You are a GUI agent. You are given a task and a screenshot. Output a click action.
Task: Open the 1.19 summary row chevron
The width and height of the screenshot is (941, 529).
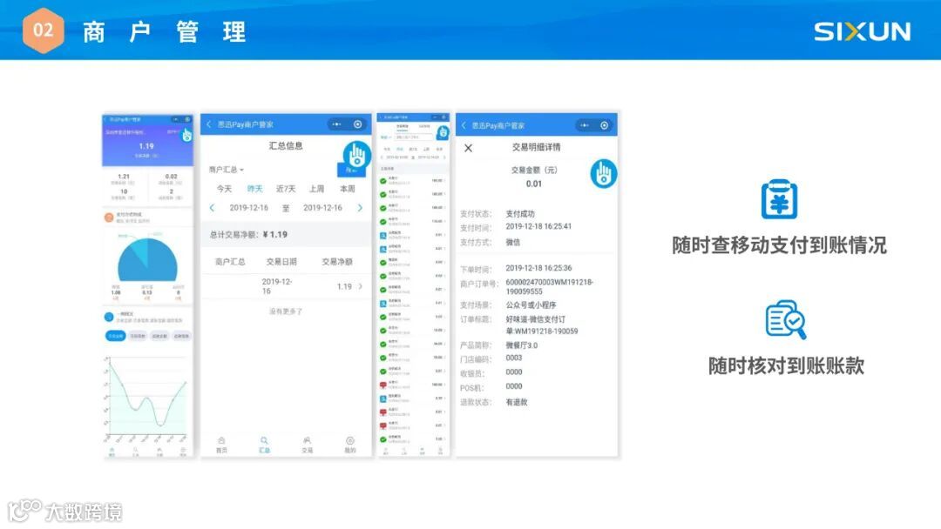click(x=360, y=286)
